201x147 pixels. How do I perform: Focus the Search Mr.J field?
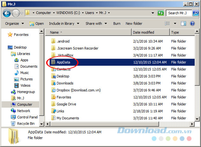pyautogui.click(x=179, y=13)
